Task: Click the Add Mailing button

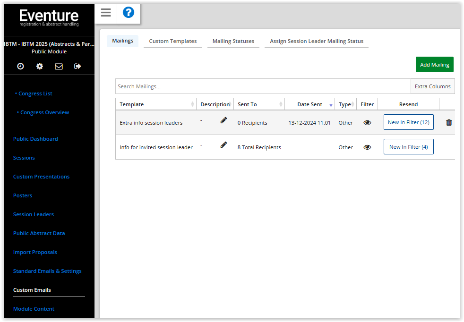Action: pyautogui.click(x=434, y=64)
